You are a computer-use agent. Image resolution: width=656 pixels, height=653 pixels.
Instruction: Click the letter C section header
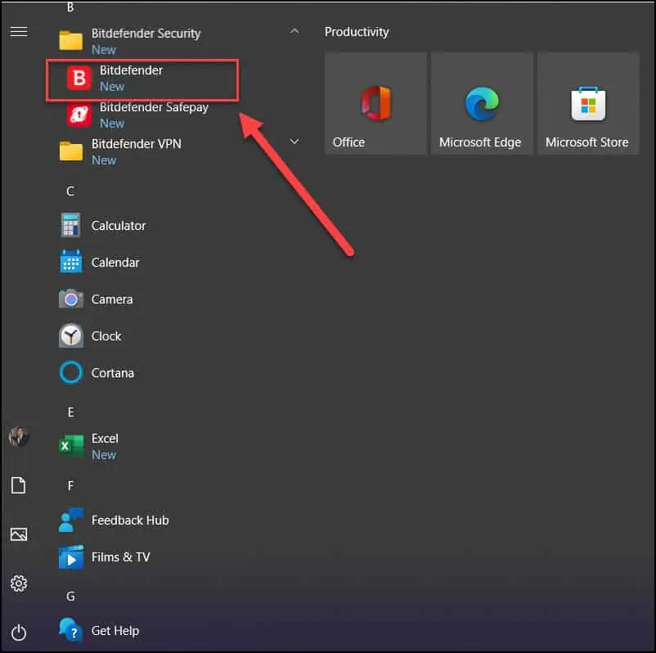point(70,191)
